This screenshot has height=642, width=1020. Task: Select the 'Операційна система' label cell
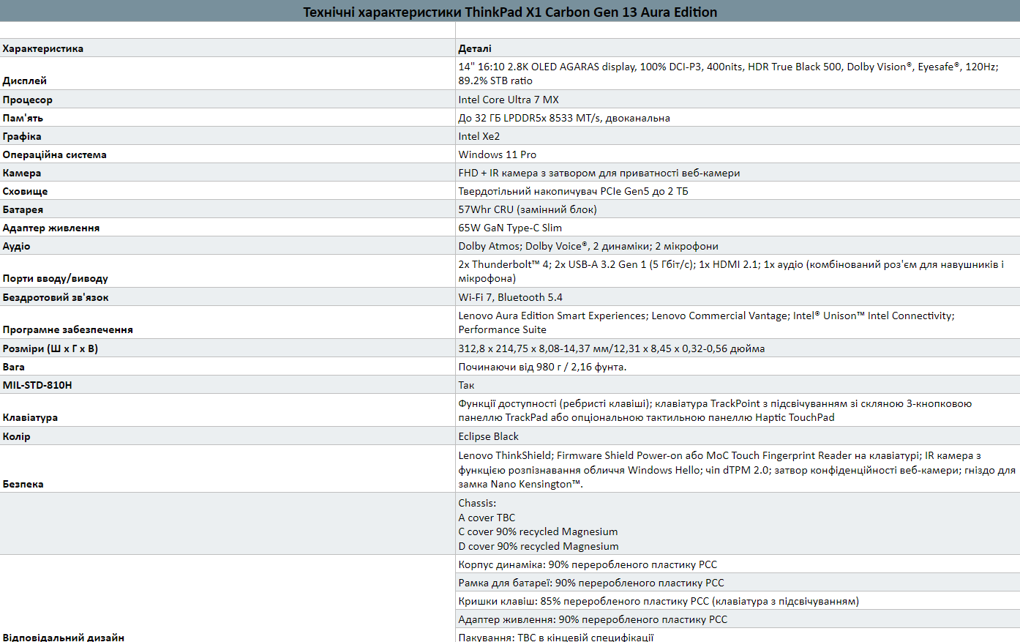(228, 154)
